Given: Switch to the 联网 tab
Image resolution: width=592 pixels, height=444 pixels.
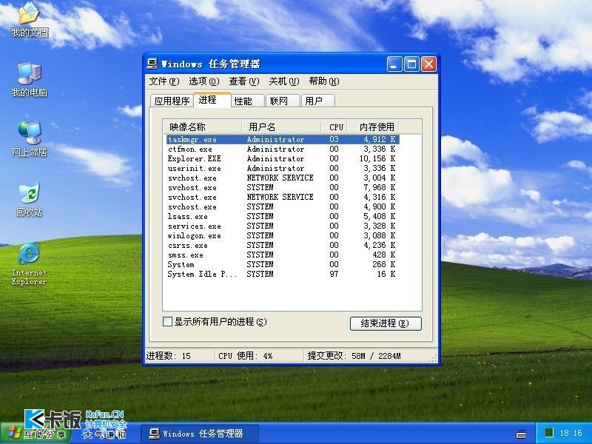Looking at the screenshot, I should [x=283, y=101].
